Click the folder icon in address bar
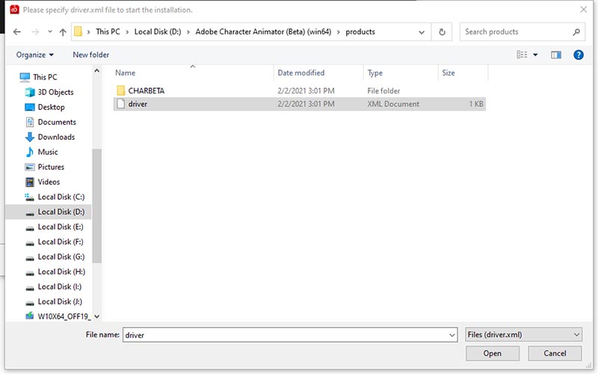 click(x=78, y=31)
